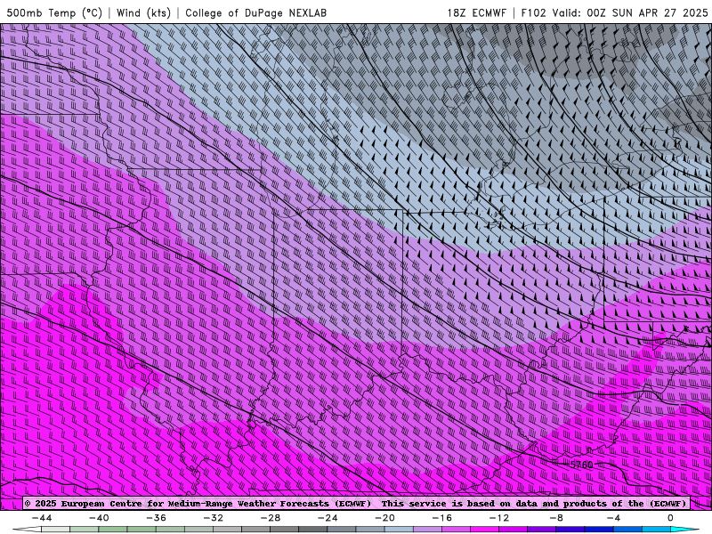Click the "5760" height contour label
The height and width of the screenshot is (534, 712).
(581, 465)
